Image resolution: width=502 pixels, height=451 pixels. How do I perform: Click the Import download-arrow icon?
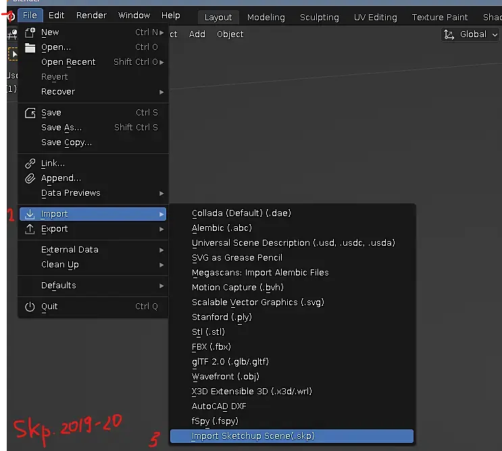(x=30, y=214)
